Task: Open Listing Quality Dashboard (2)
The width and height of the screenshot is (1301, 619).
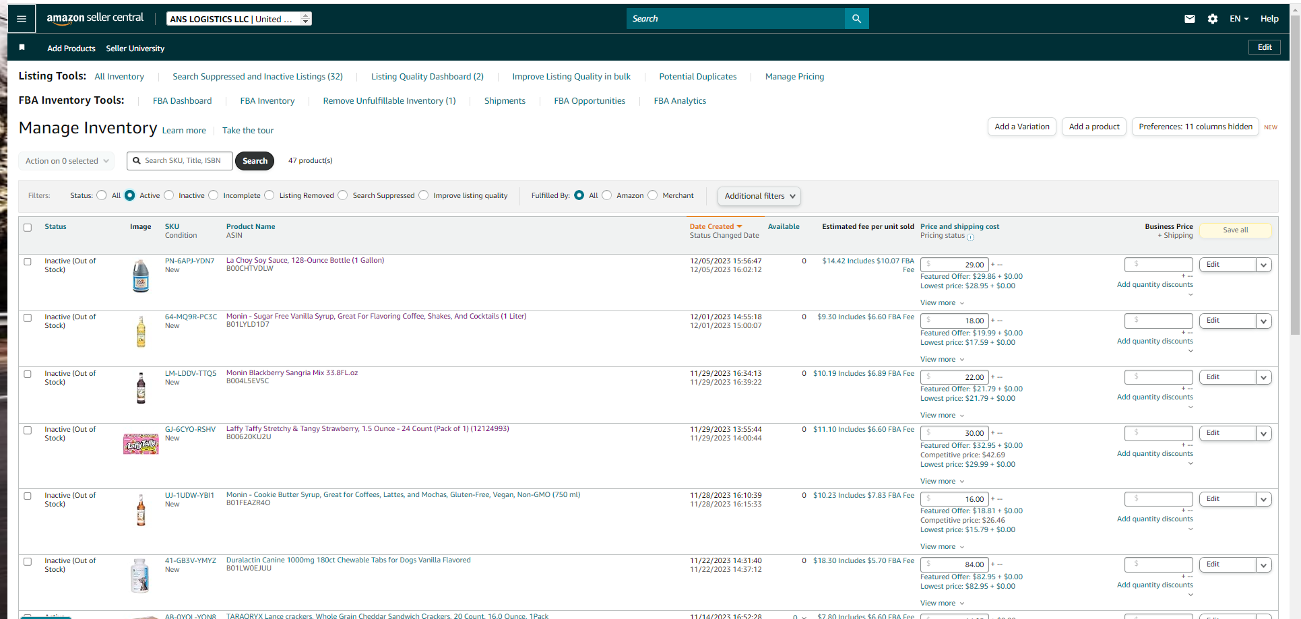Action: 427,77
